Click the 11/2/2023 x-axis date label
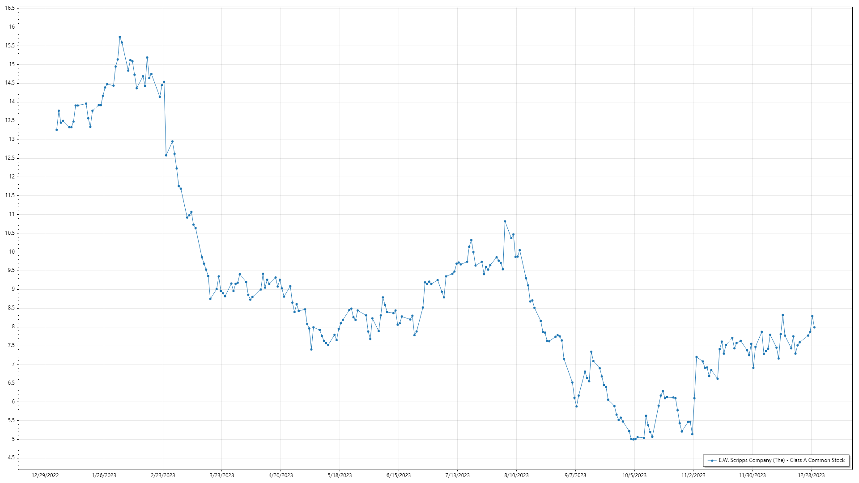The height and width of the screenshot is (483, 859). coord(693,475)
